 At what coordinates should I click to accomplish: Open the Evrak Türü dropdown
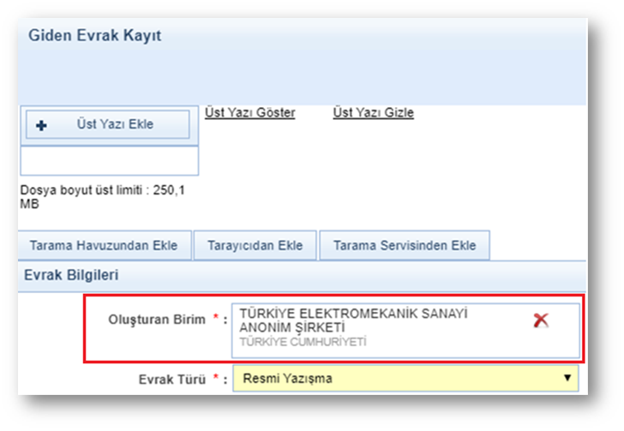click(x=406, y=378)
